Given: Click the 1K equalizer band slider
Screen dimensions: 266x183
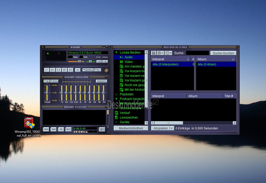Looking at the screenshot, I should coord(80,93).
